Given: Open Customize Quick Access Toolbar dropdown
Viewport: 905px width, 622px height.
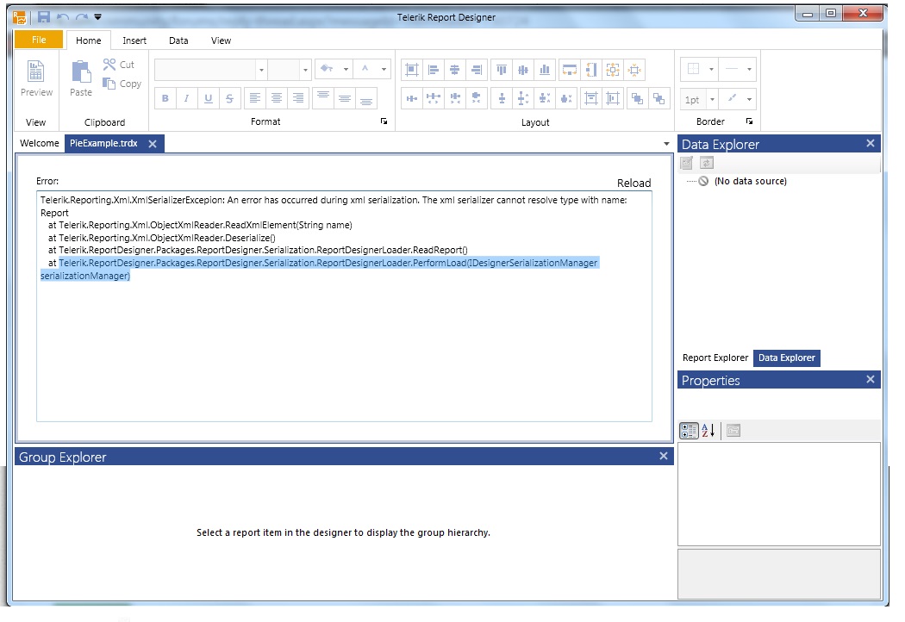Looking at the screenshot, I should pyautogui.click(x=97, y=17).
